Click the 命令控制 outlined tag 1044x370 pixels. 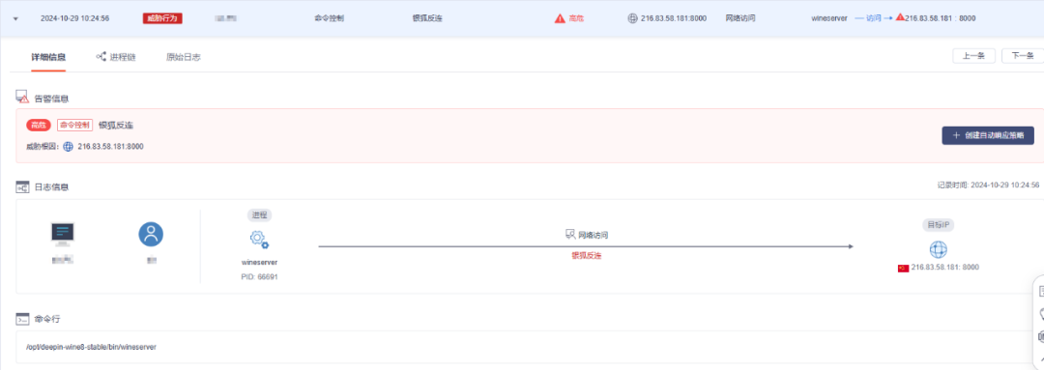(x=74, y=126)
